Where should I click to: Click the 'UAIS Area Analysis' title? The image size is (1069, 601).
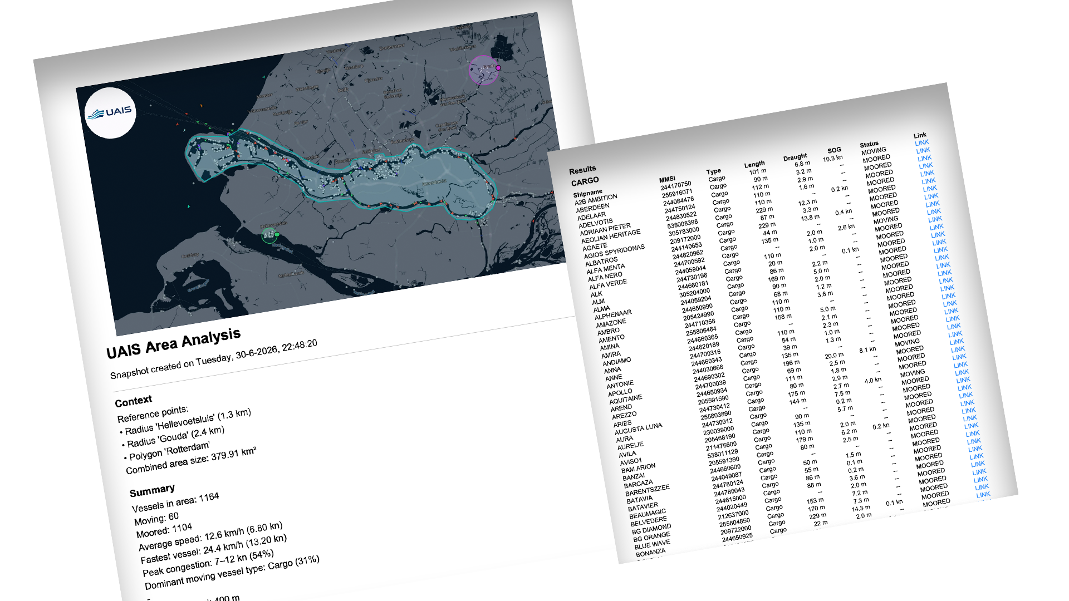pyautogui.click(x=174, y=344)
